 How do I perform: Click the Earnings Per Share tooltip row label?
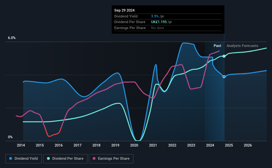[x=130, y=28]
